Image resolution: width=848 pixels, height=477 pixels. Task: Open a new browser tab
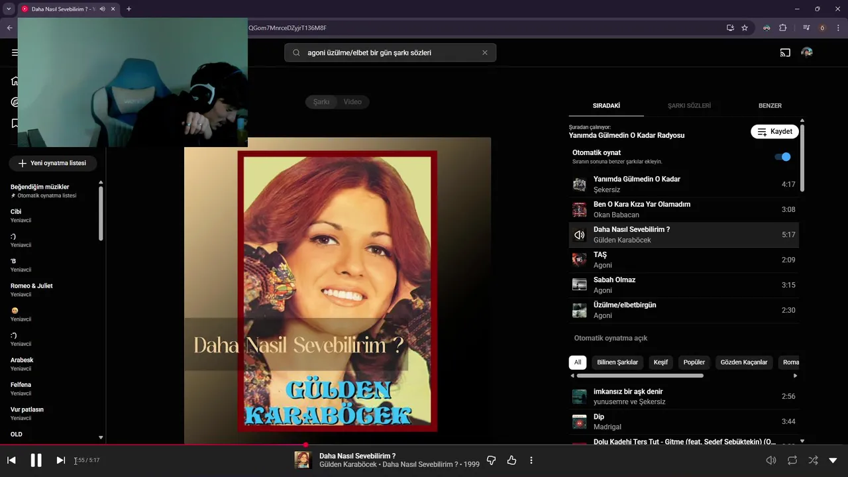(129, 9)
